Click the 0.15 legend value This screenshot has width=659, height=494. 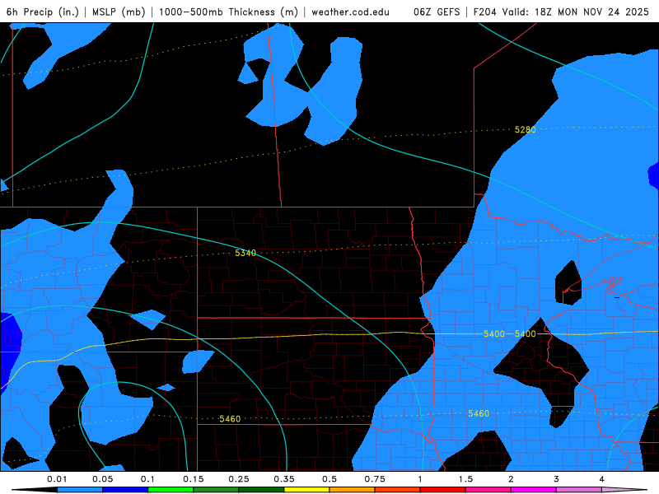194,479
